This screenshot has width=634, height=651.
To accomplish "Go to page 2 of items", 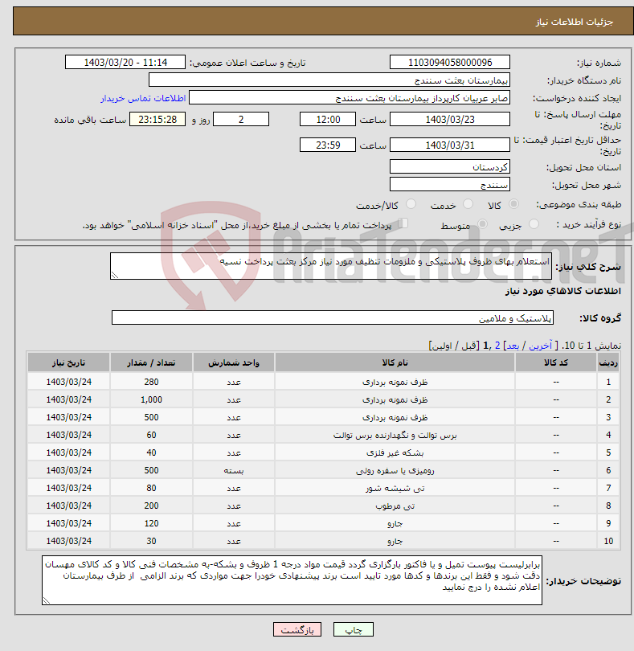I will (x=497, y=346).
